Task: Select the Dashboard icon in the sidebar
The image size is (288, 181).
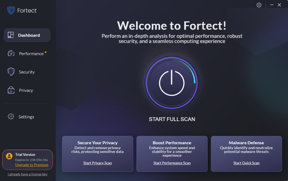Action: coord(11,35)
